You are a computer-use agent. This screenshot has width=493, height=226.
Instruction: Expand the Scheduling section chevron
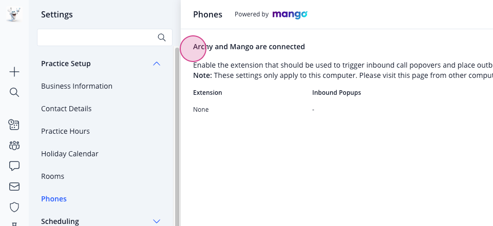coord(156,221)
